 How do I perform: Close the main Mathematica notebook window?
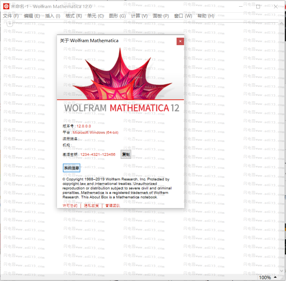point(276,7)
